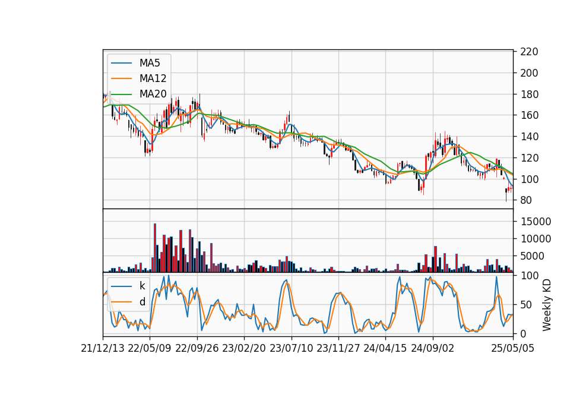
Task: Click the 200 price axis label
Action: [x=529, y=73]
